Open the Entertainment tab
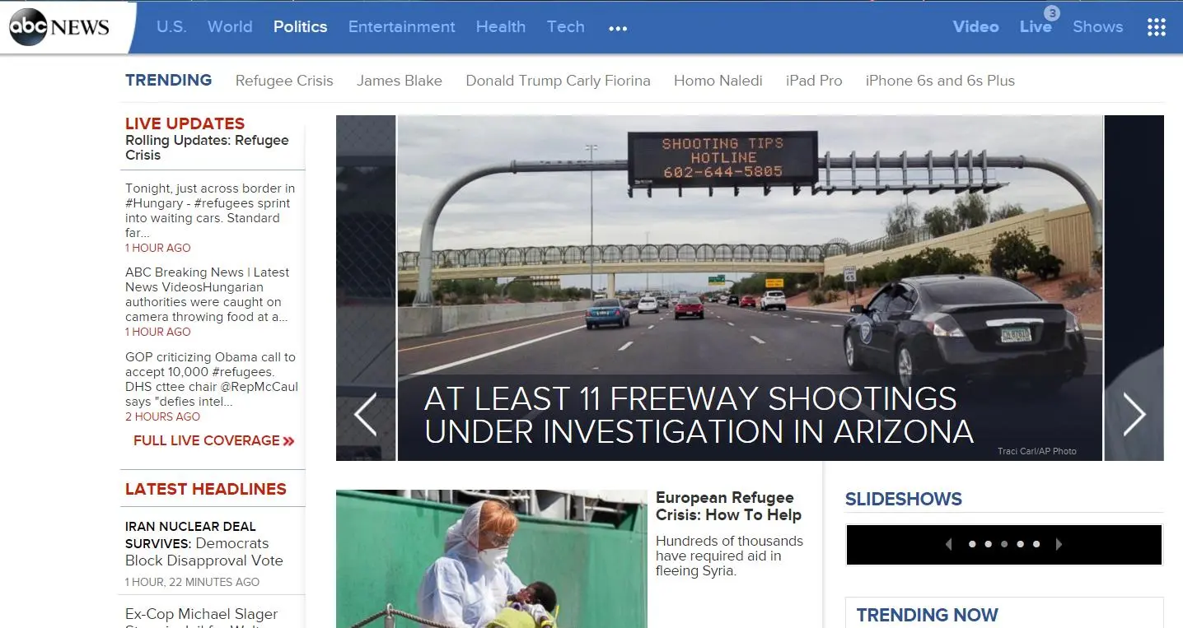 click(401, 26)
